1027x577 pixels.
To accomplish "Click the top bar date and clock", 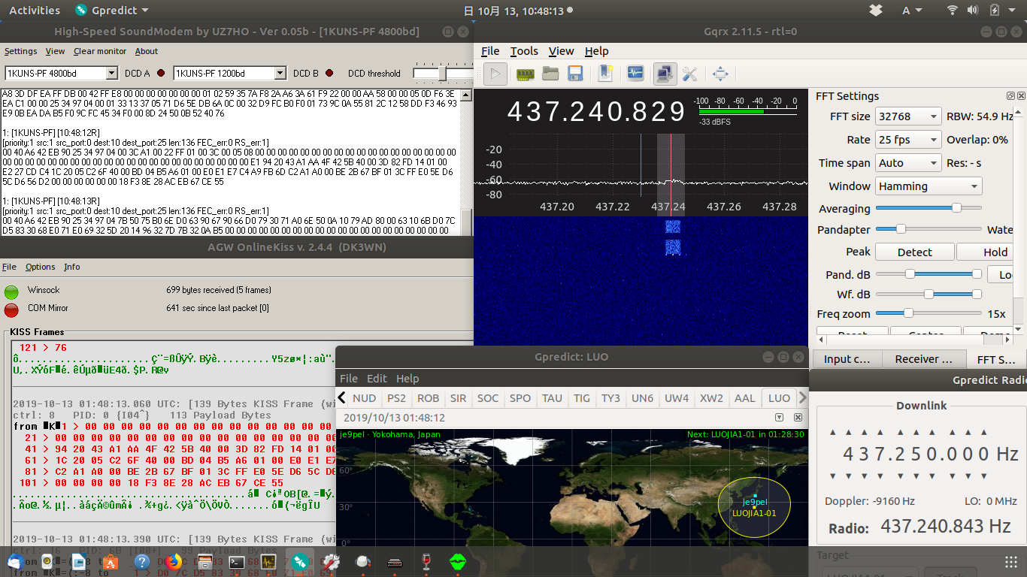I will pos(517,11).
